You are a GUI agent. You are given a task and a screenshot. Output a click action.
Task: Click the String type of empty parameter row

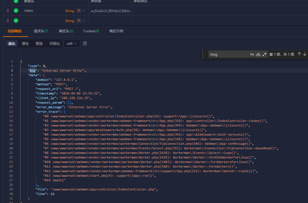[x=69, y=21]
